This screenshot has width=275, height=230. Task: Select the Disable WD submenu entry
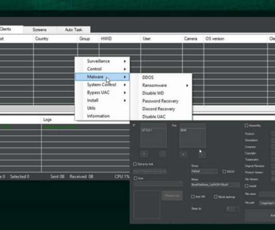(161, 93)
